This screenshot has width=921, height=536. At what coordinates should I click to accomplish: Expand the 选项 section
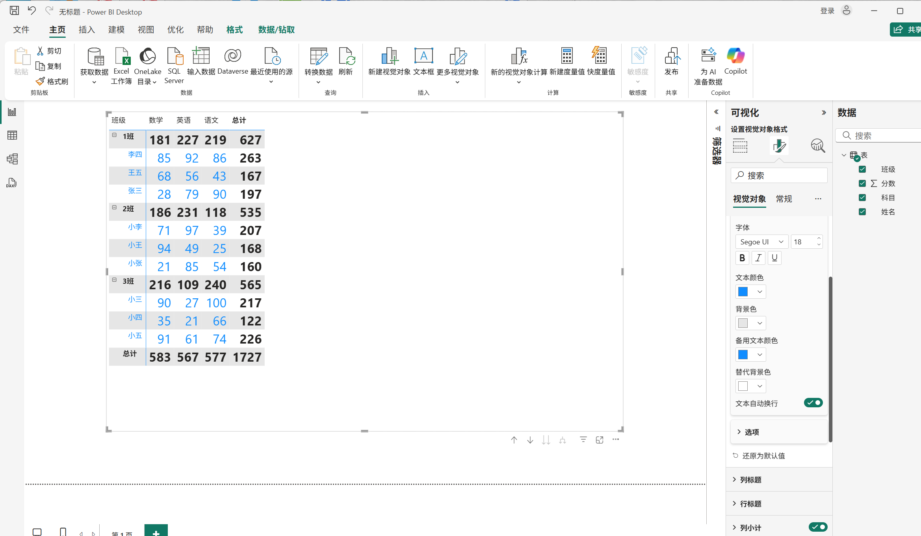pos(752,432)
